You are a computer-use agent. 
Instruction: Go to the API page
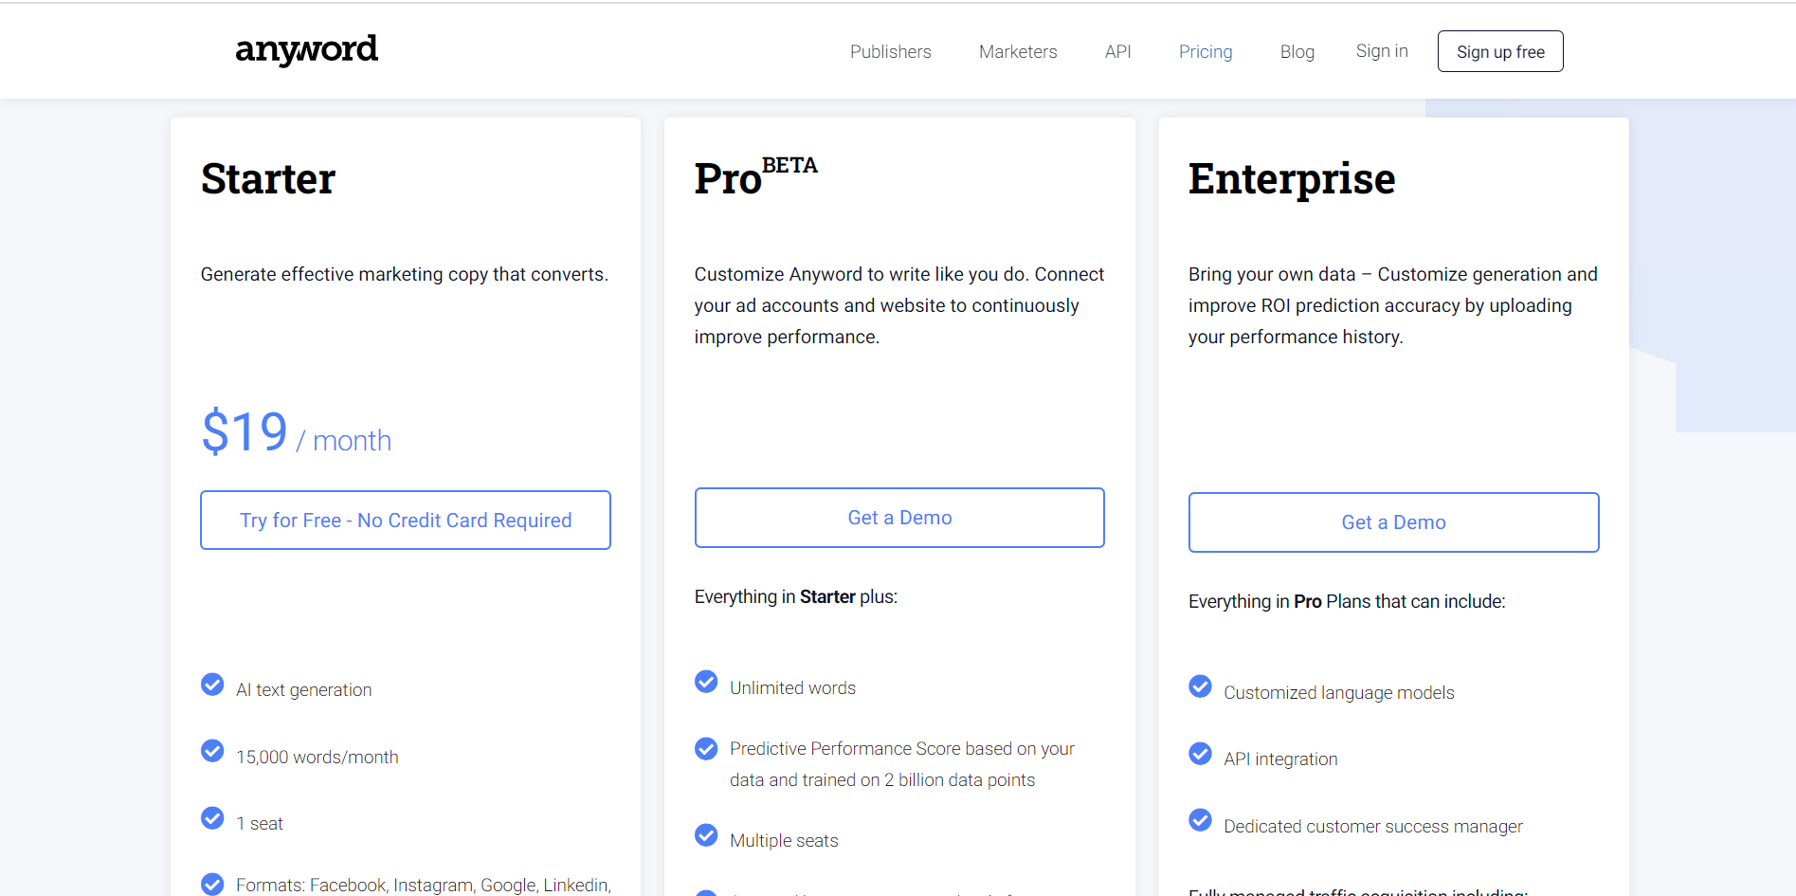click(1118, 51)
